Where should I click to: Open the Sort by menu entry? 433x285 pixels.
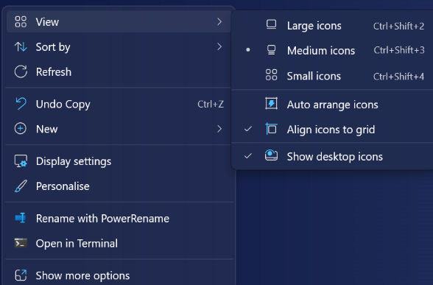(x=119, y=47)
